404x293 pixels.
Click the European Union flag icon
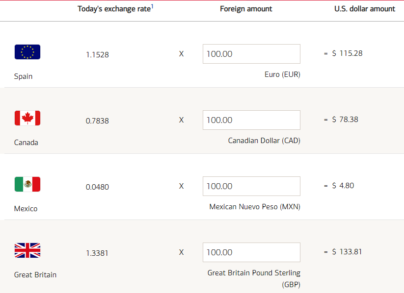point(27,52)
